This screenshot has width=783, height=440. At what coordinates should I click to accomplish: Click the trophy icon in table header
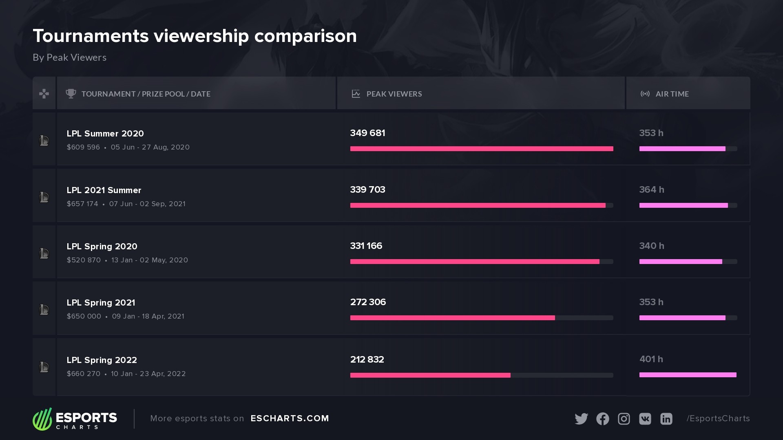[x=71, y=94]
